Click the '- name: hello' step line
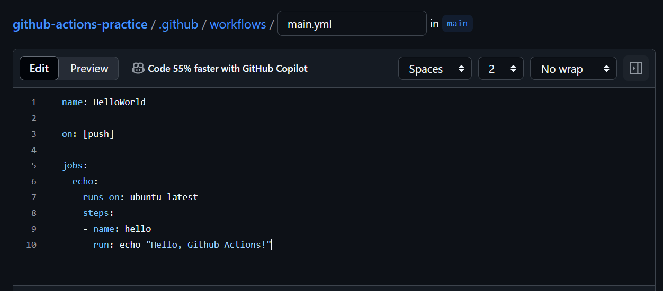The width and height of the screenshot is (663, 291). (117, 229)
